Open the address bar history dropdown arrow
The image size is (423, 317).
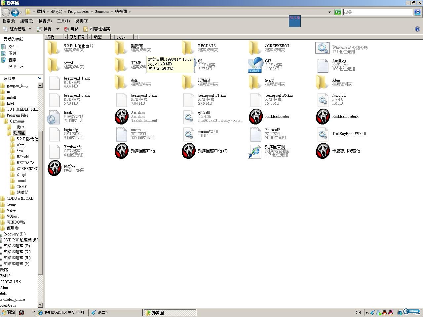tap(329, 12)
